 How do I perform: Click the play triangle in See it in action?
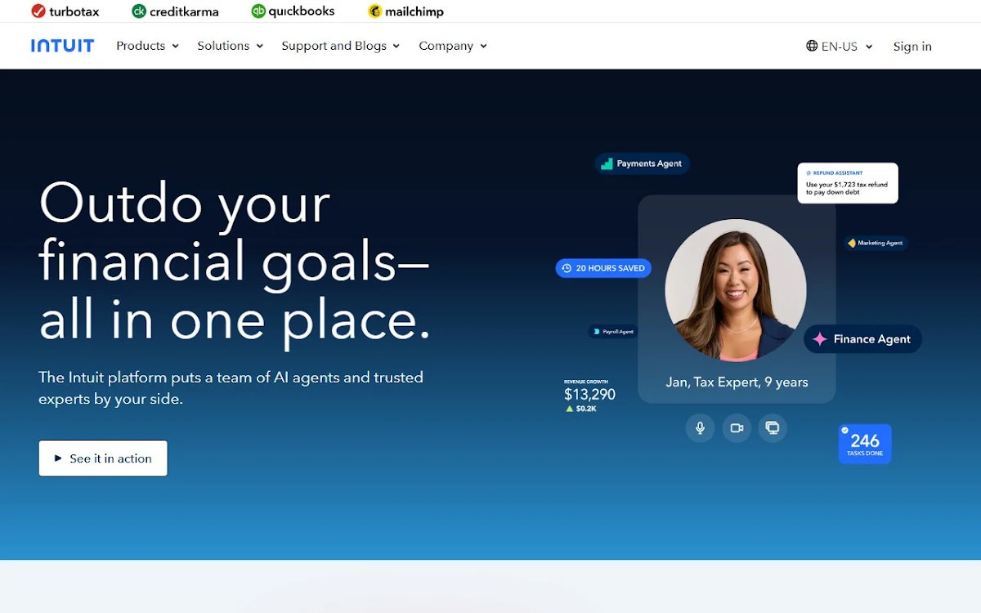(58, 459)
